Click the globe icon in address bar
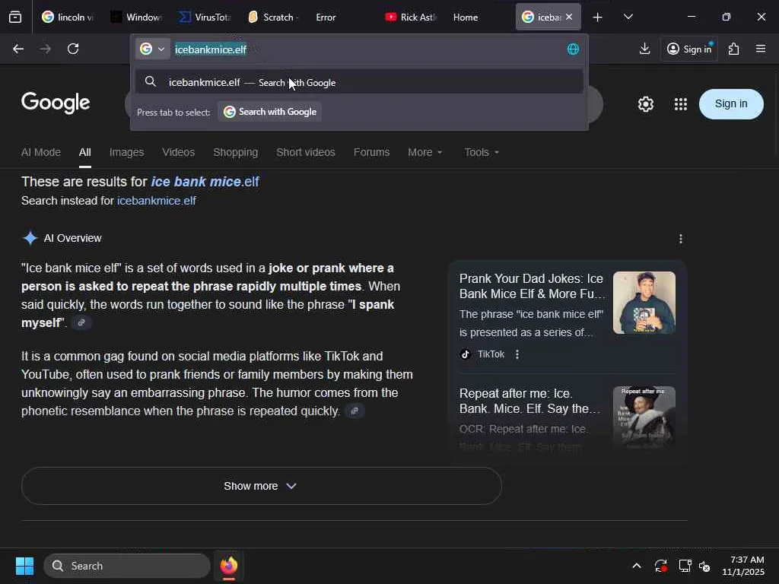The image size is (779, 584). (573, 49)
